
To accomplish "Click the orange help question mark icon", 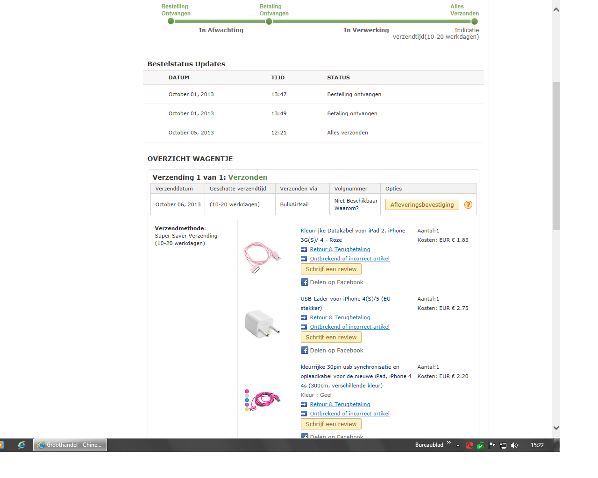I will click(x=468, y=205).
